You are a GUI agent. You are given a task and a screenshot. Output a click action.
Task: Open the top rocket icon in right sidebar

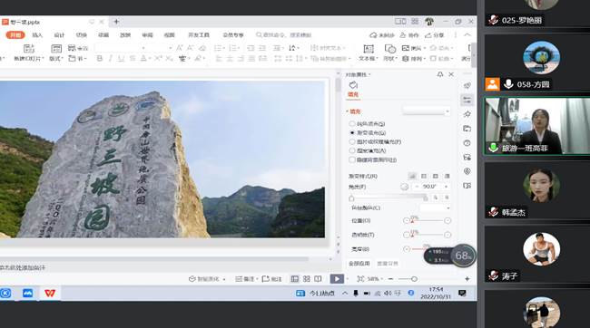pyautogui.click(x=467, y=86)
